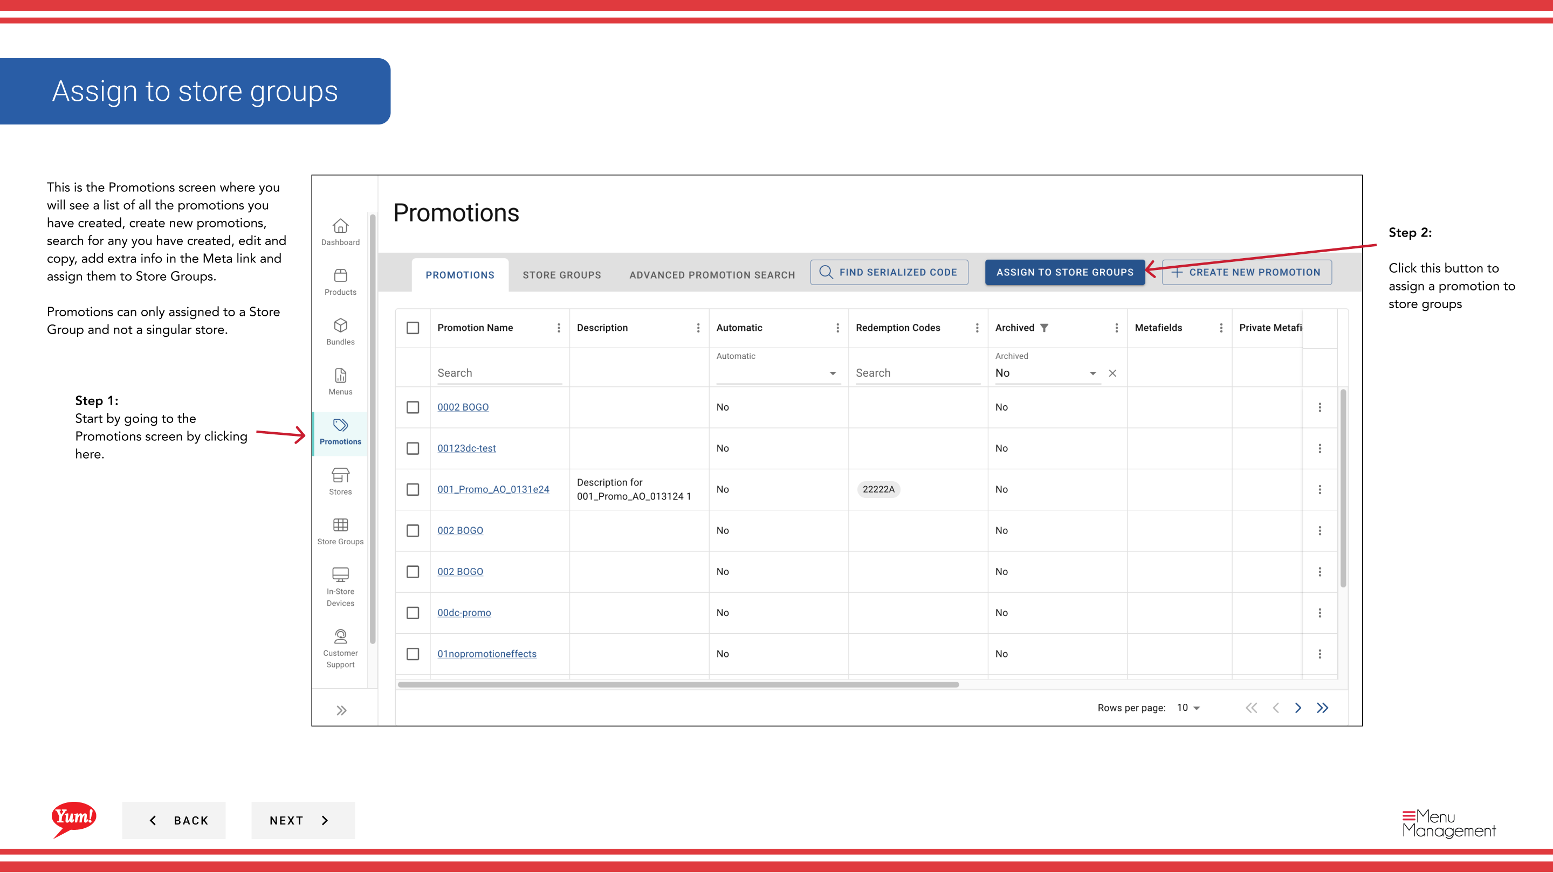1553x873 pixels.
Task: Open Automatic column options menu
Action: click(x=837, y=328)
